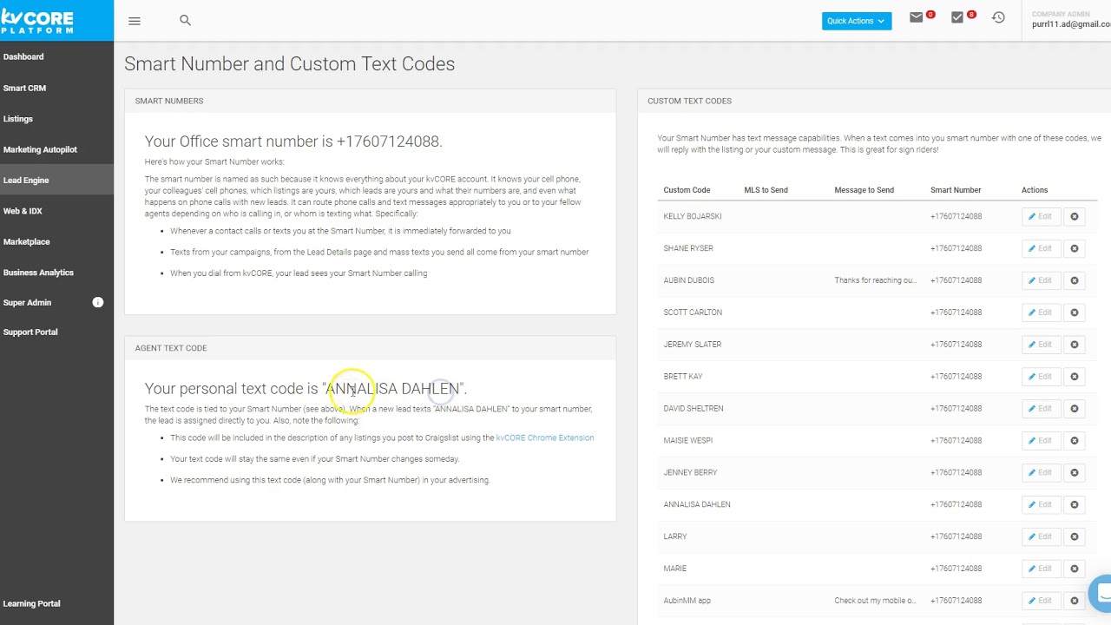
Task: Go to Dashboard in the sidebar
Action: pyautogui.click(x=23, y=56)
